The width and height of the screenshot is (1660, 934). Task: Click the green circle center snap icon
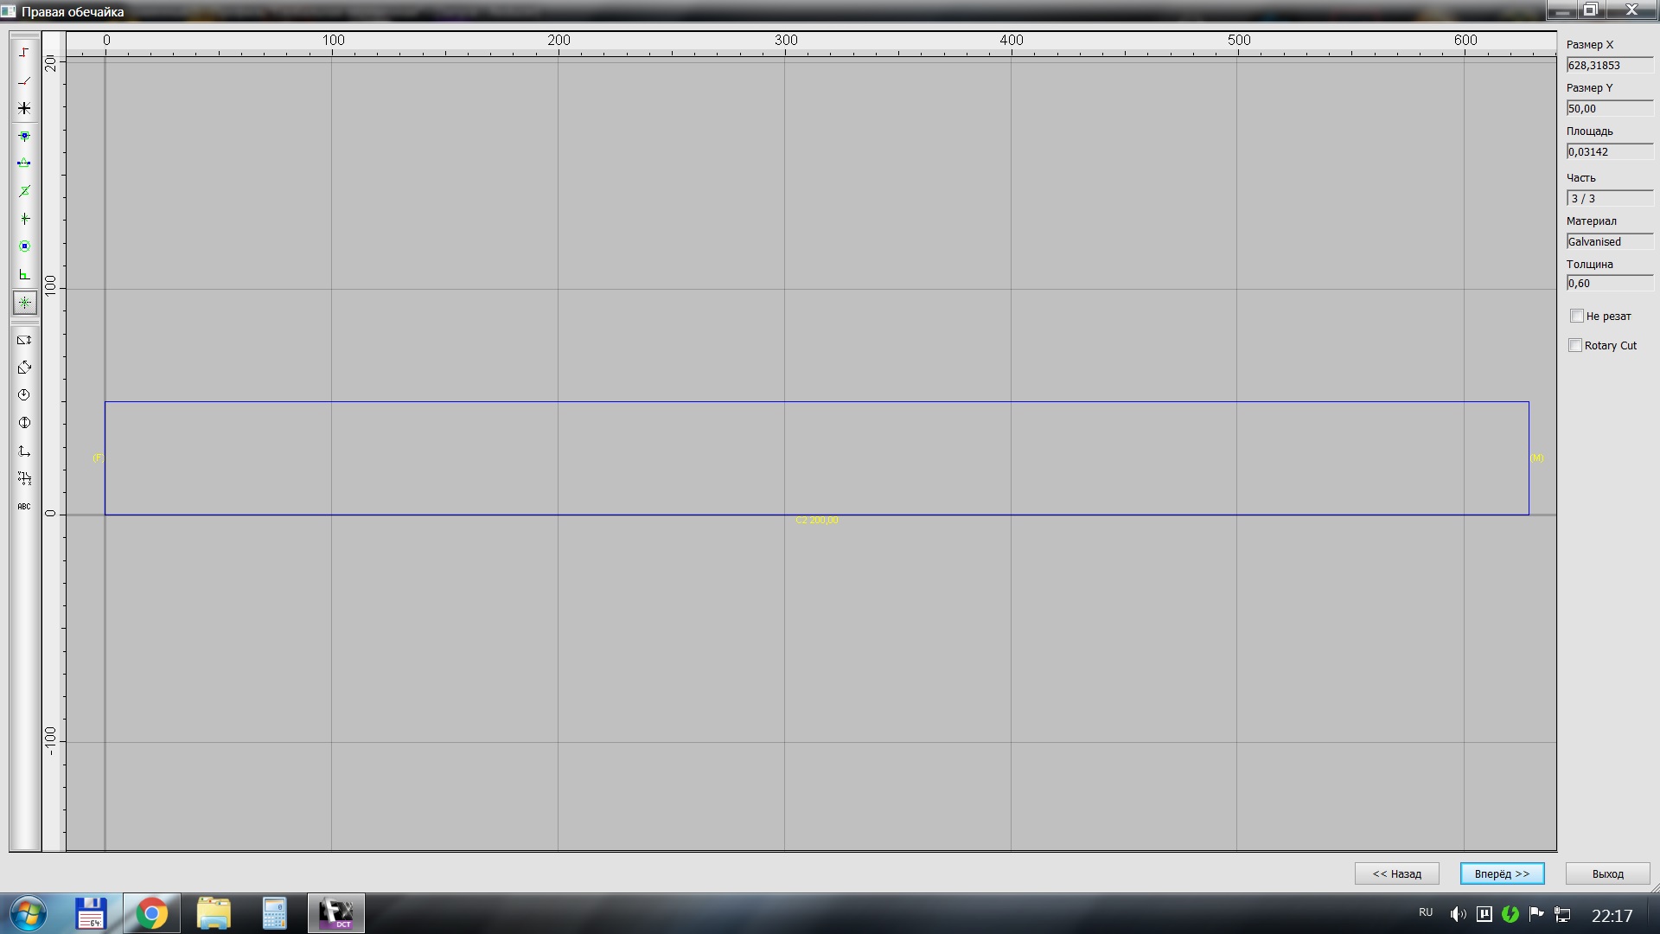click(x=24, y=246)
